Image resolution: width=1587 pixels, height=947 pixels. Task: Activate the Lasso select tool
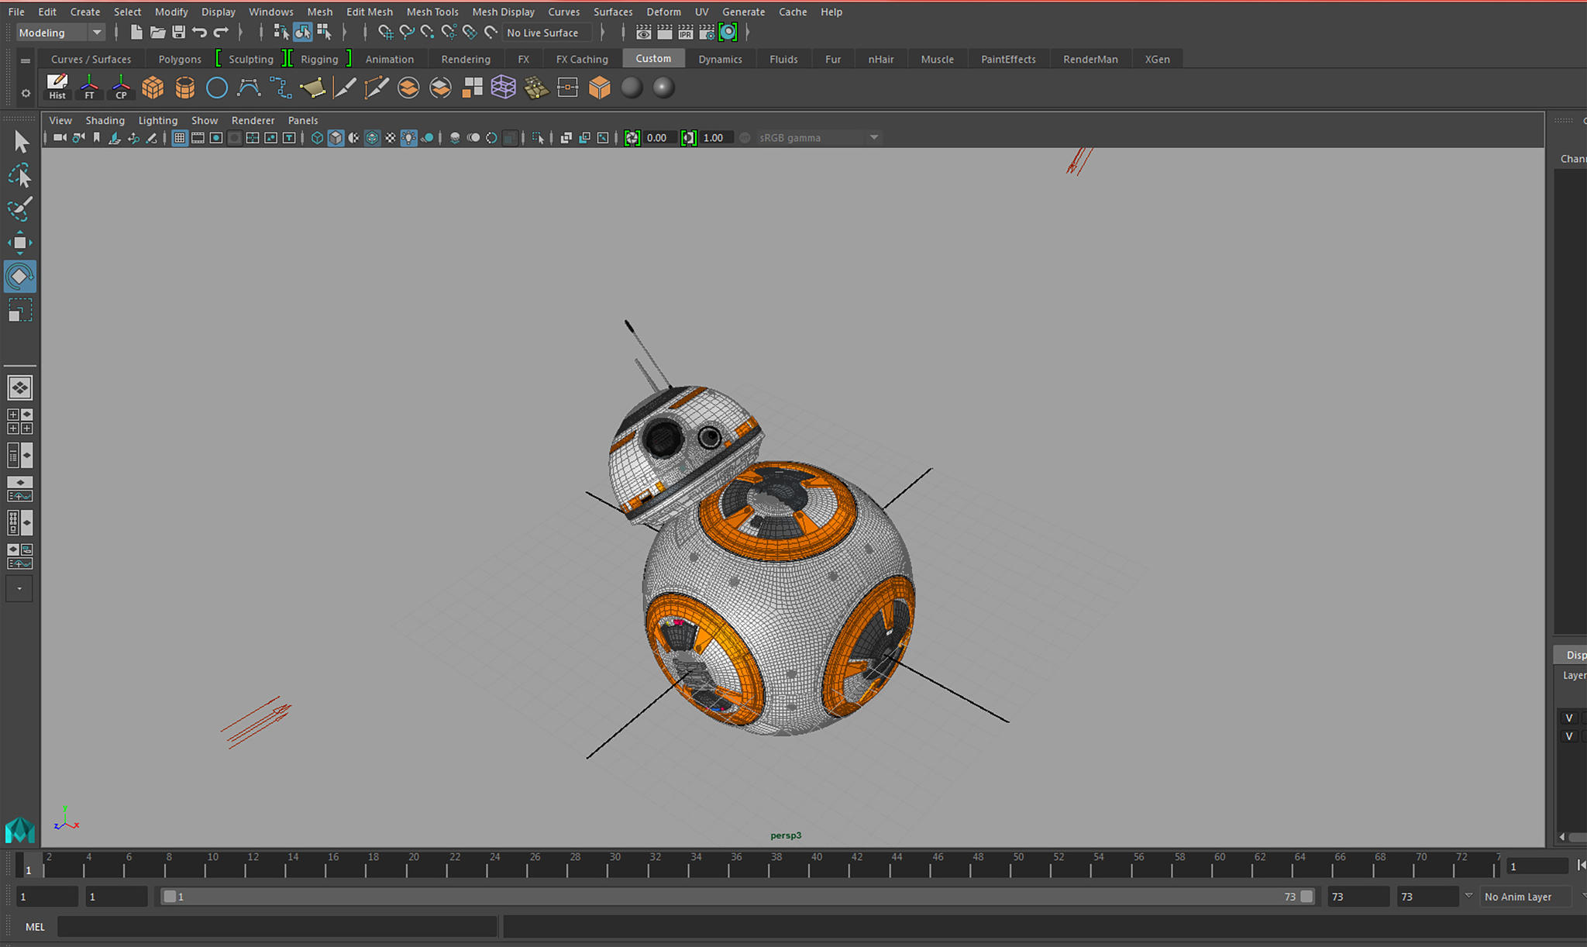pyautogui.click(x=20, y=176)
